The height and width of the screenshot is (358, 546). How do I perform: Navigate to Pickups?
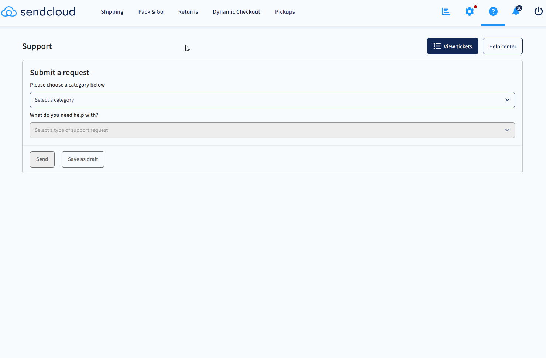pyautogui.click(x=285, y=12)
